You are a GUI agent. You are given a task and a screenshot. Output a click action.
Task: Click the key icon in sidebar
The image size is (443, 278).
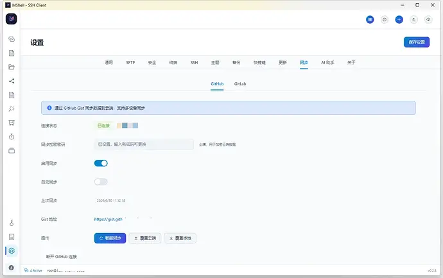[x=12, y=223]
